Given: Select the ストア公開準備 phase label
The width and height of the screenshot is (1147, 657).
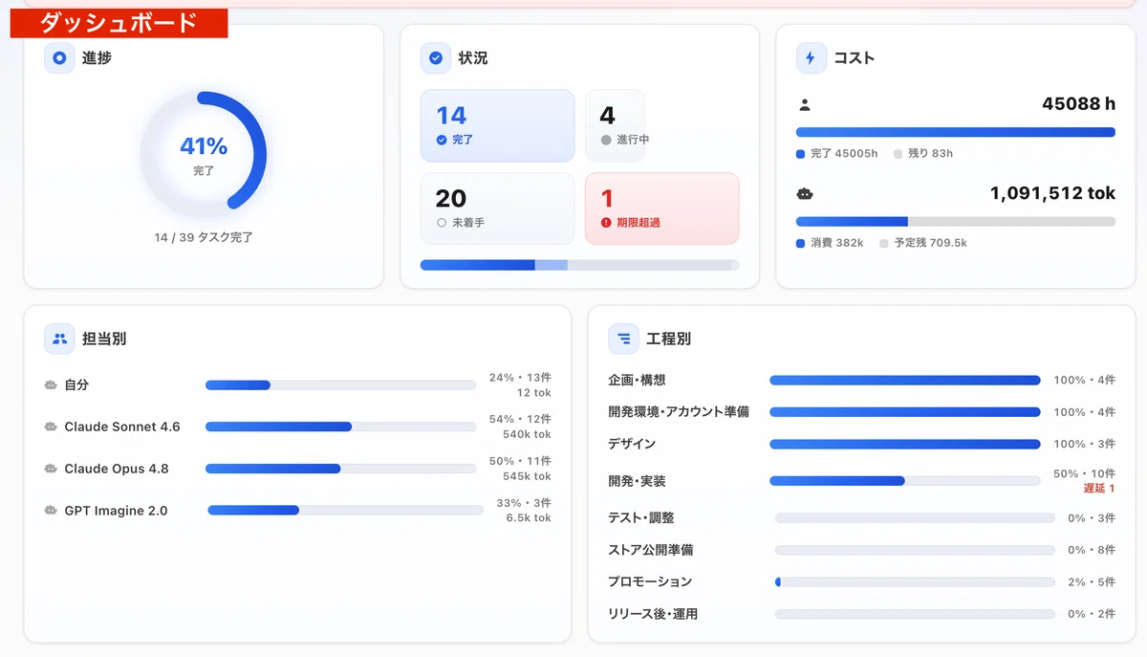Looking at the screenshot, I should (x=651, y=551).
